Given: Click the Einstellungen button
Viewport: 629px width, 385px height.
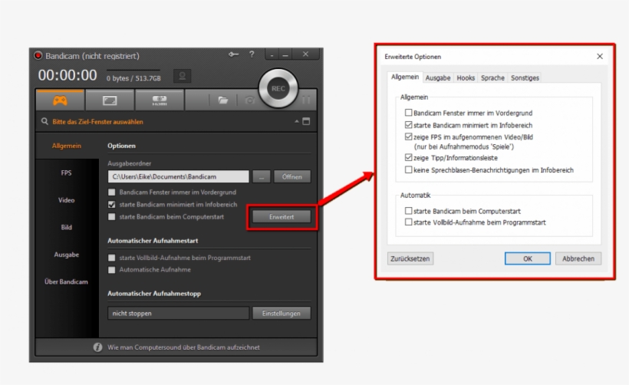Looking at the screenshot, I should [x=282, y=313].
